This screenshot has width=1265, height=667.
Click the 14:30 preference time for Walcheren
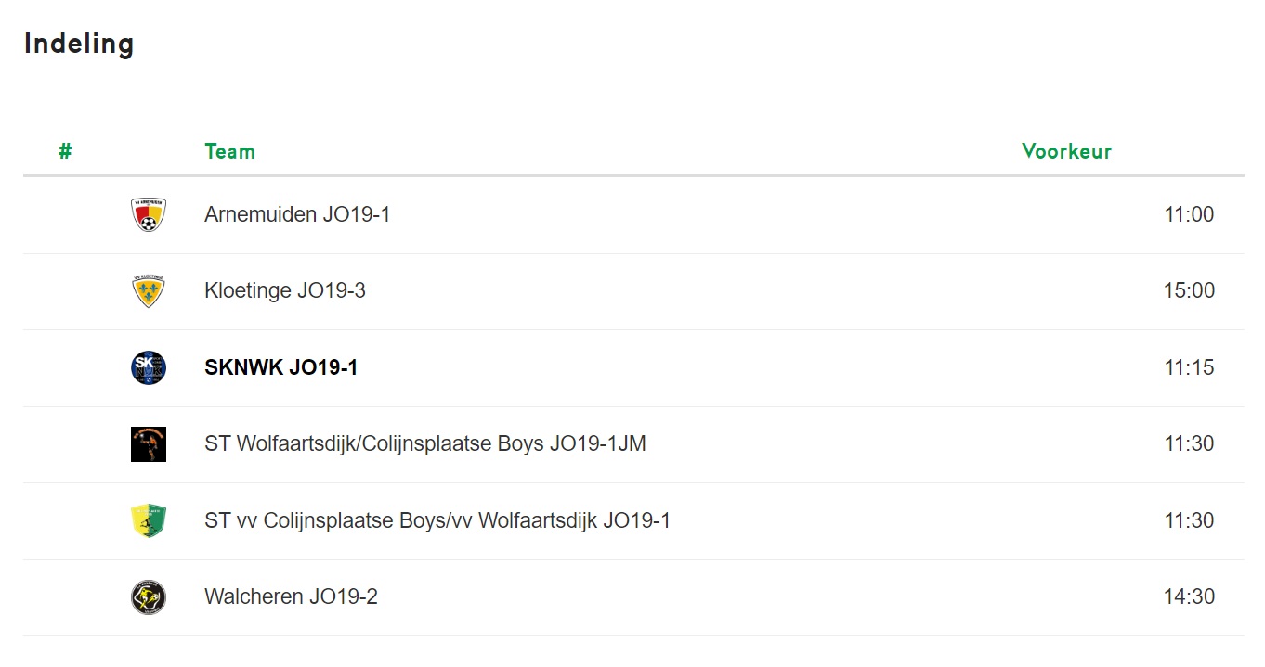point(1189,597)
